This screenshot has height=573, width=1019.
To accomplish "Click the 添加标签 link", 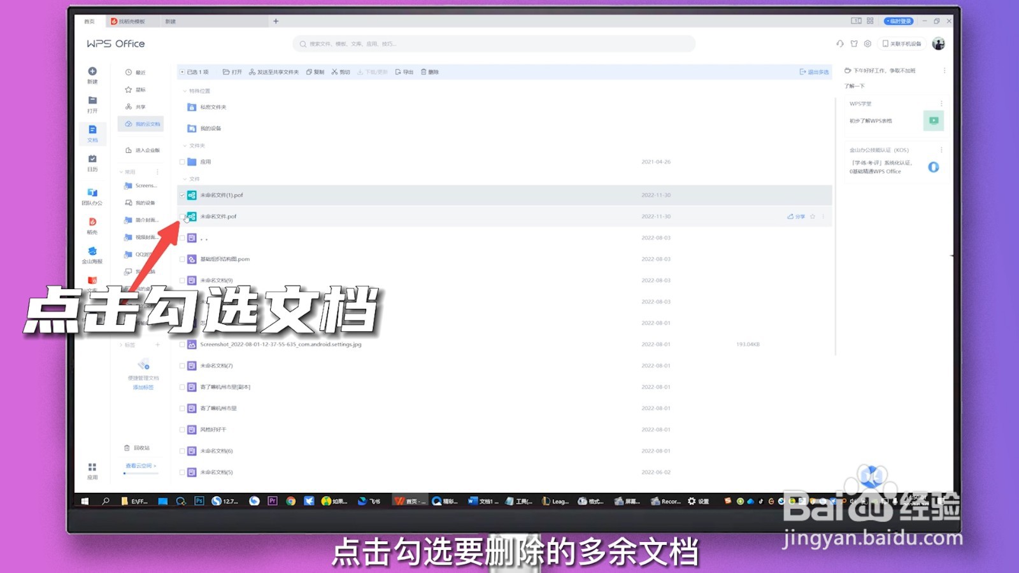I will [x=143, y=388].
